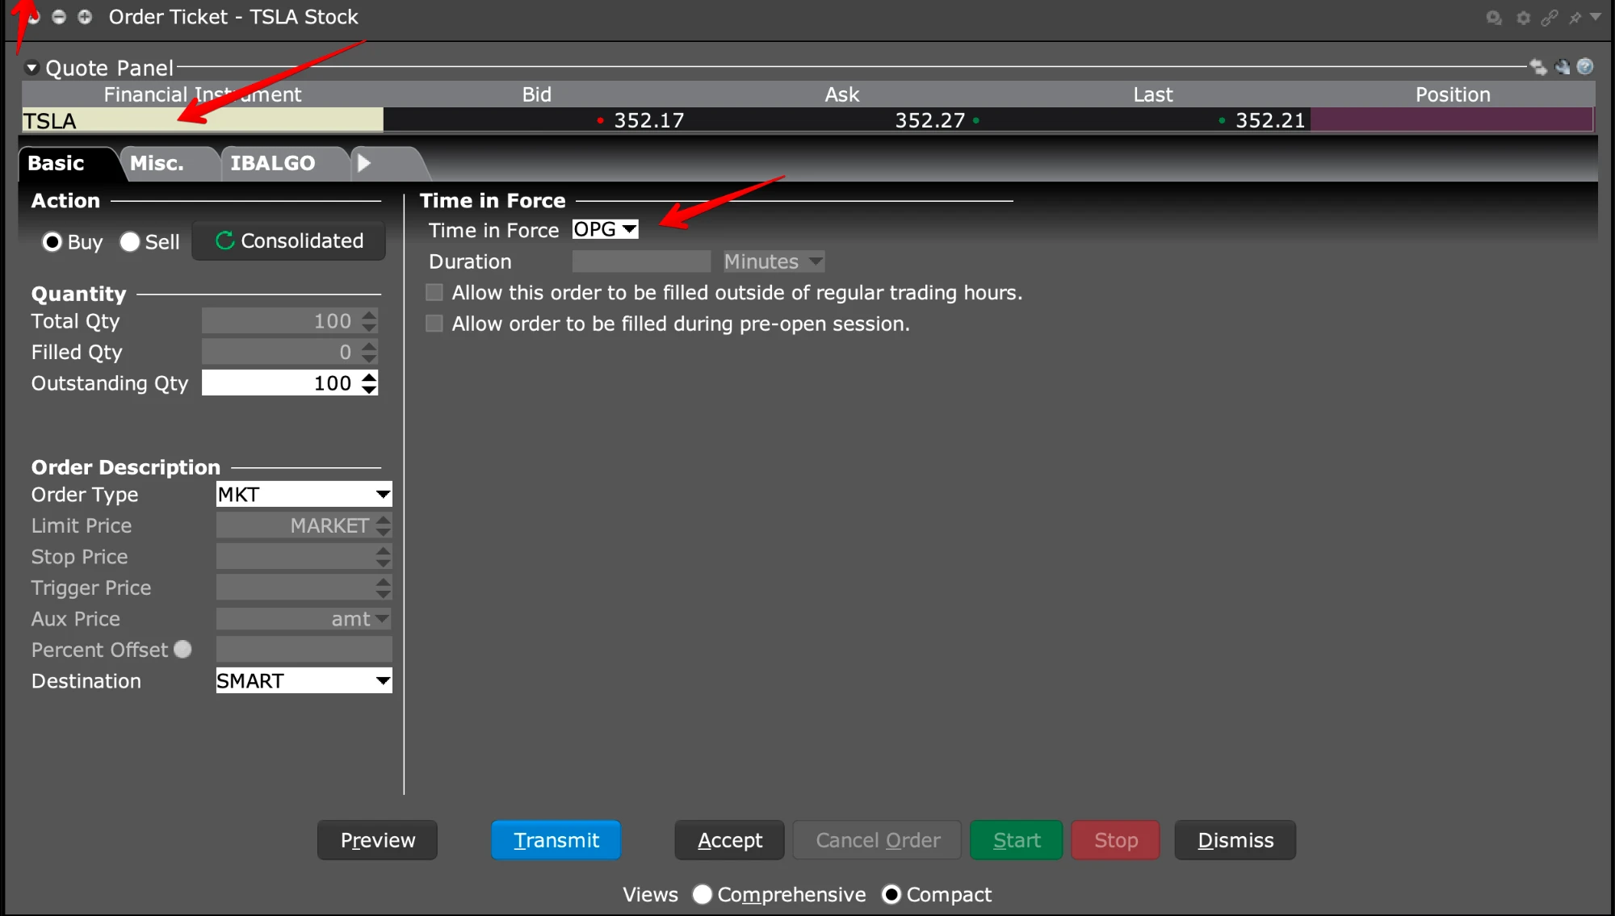Tick the pre-open session fill checkbox
This screenshot has height=916, width=1615.
(x=434, y=324)
